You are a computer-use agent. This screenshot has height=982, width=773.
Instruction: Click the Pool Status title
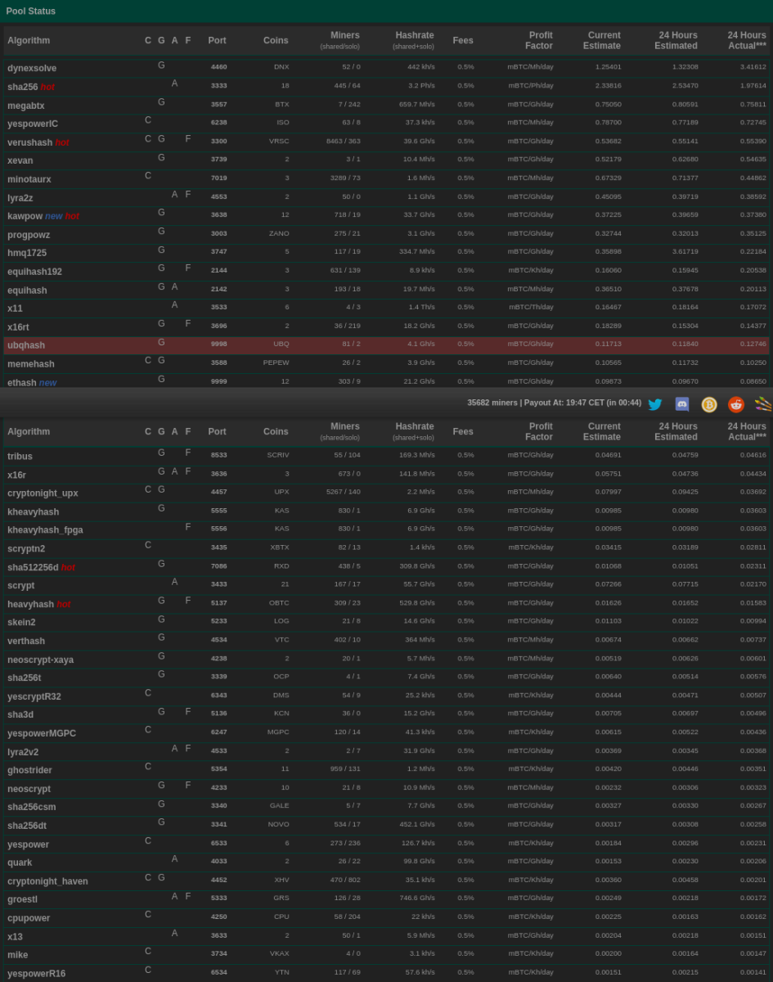pyautogui.click(x=31, y=11)
